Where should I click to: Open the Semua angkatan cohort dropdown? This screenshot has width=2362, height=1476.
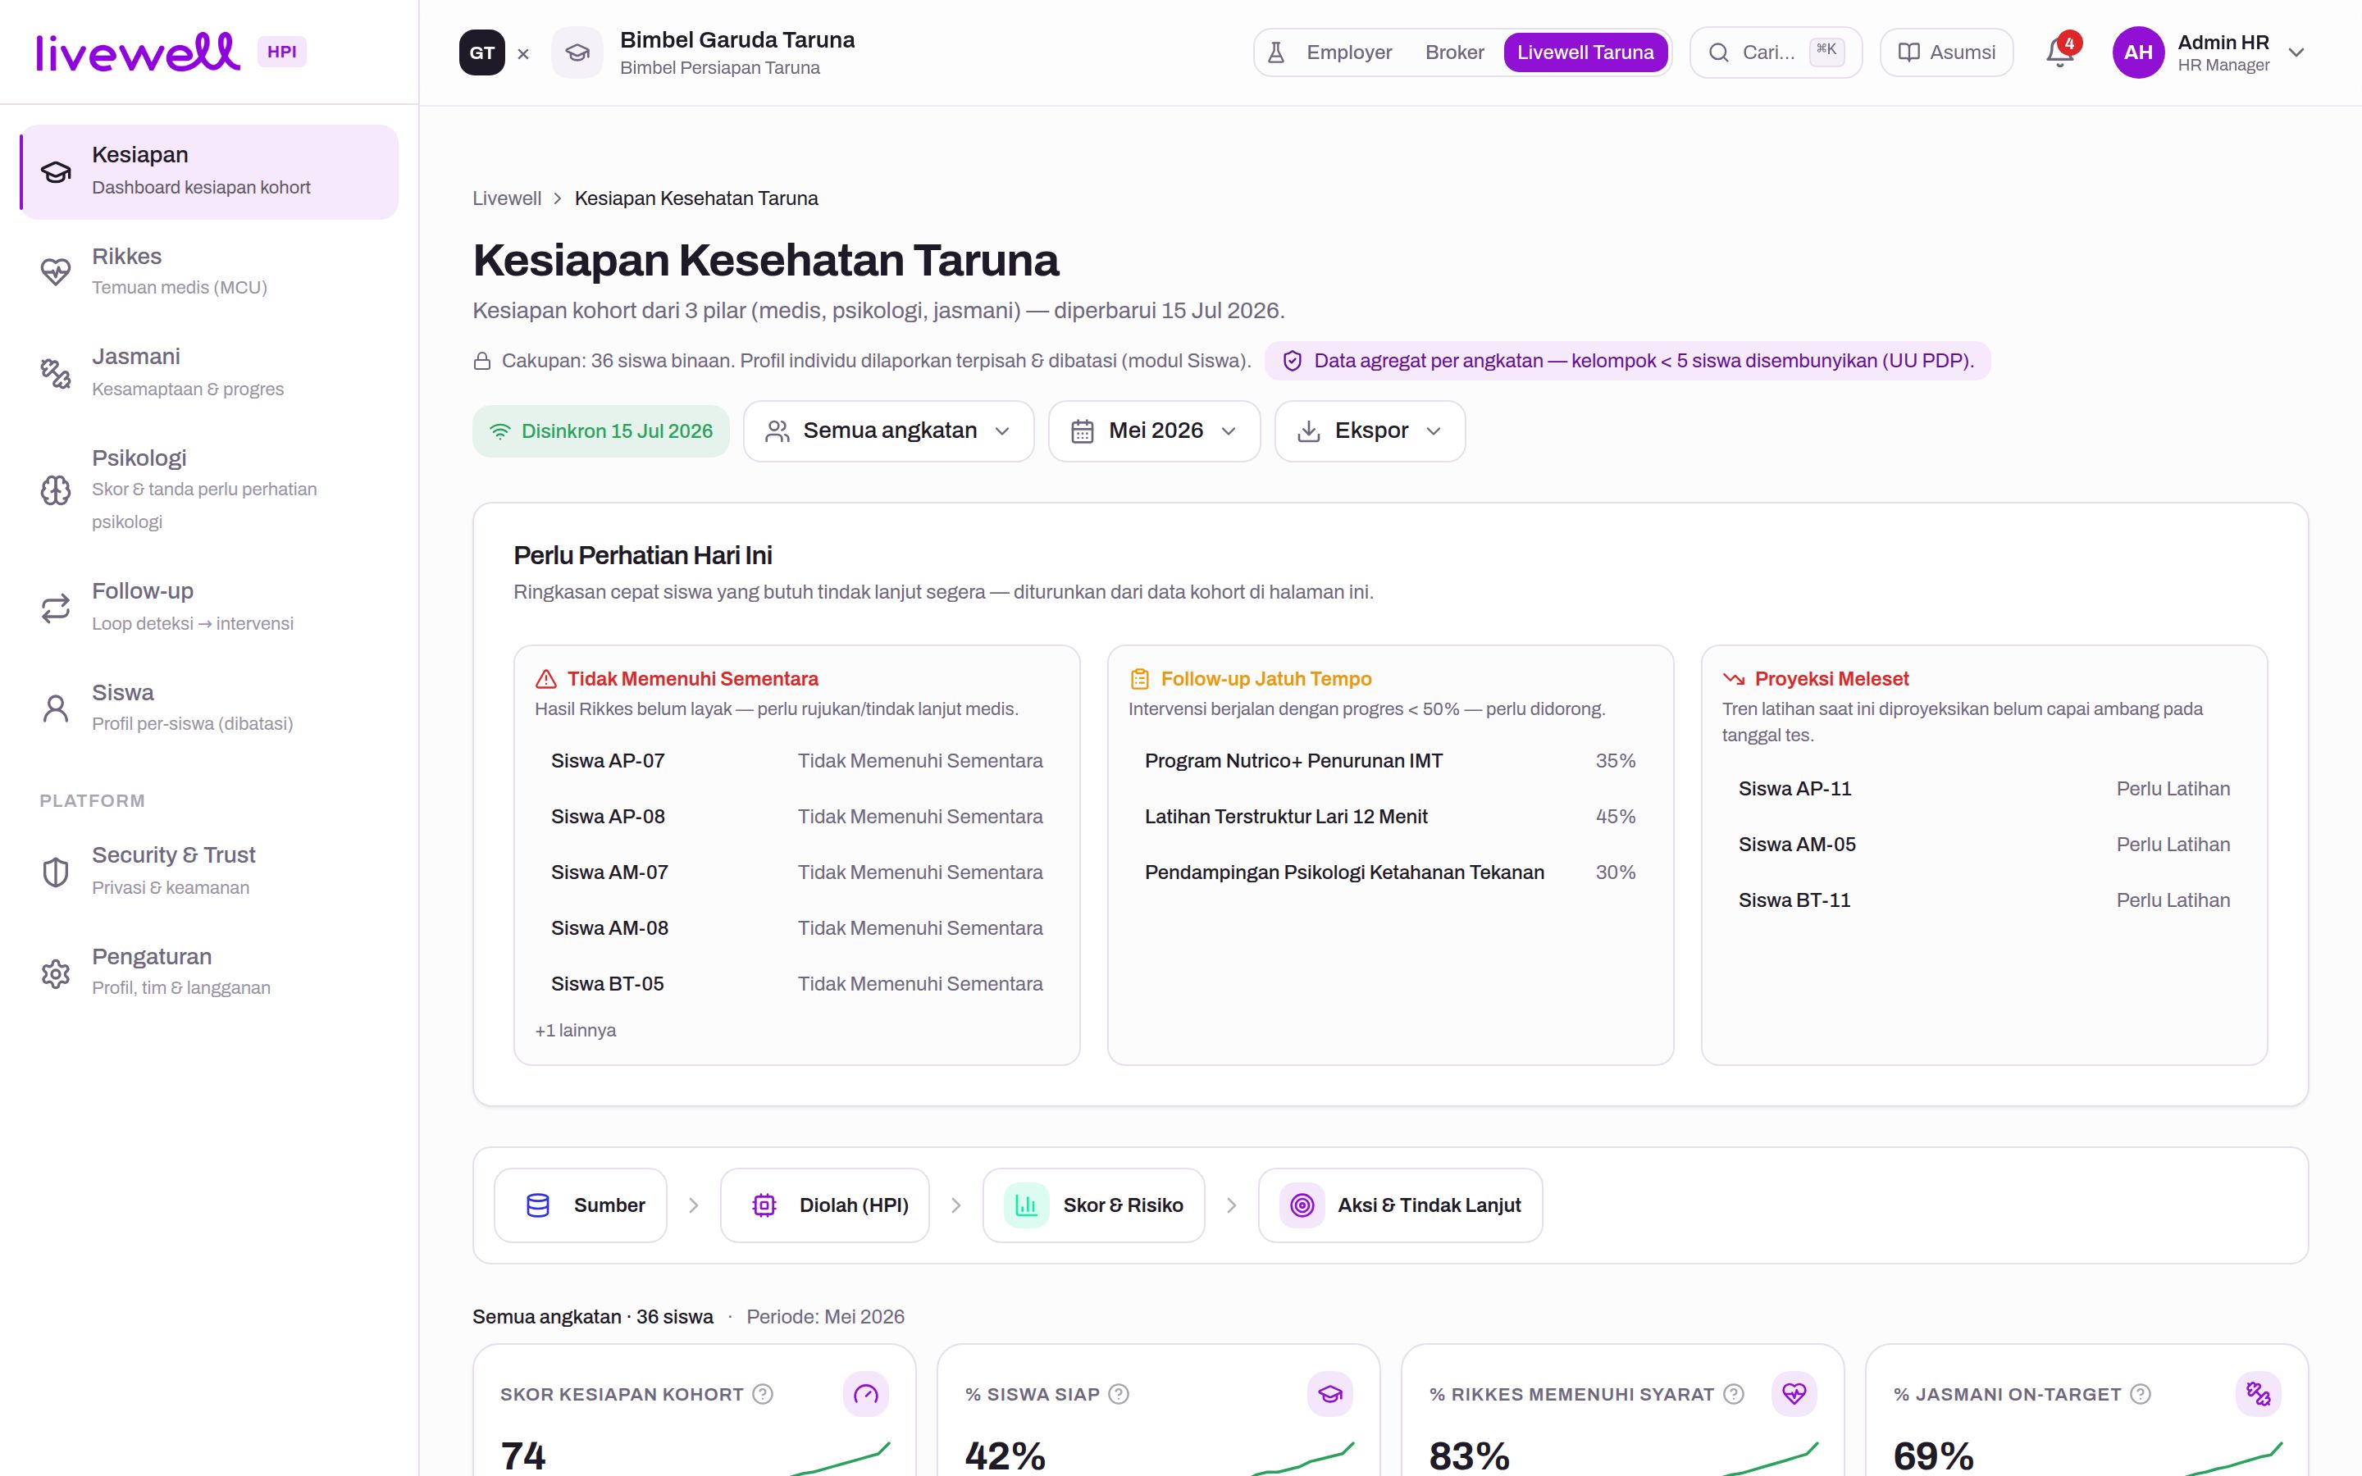tap(888, 431)
